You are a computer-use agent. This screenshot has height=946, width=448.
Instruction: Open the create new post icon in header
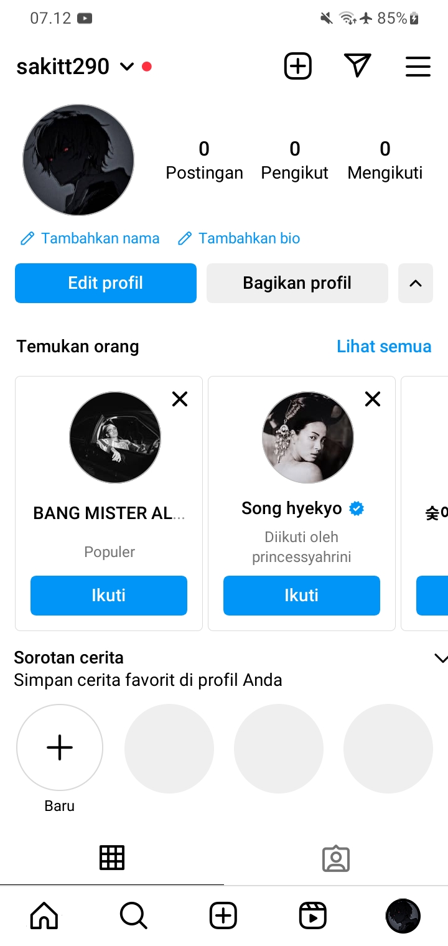click(x=297, y=66)
